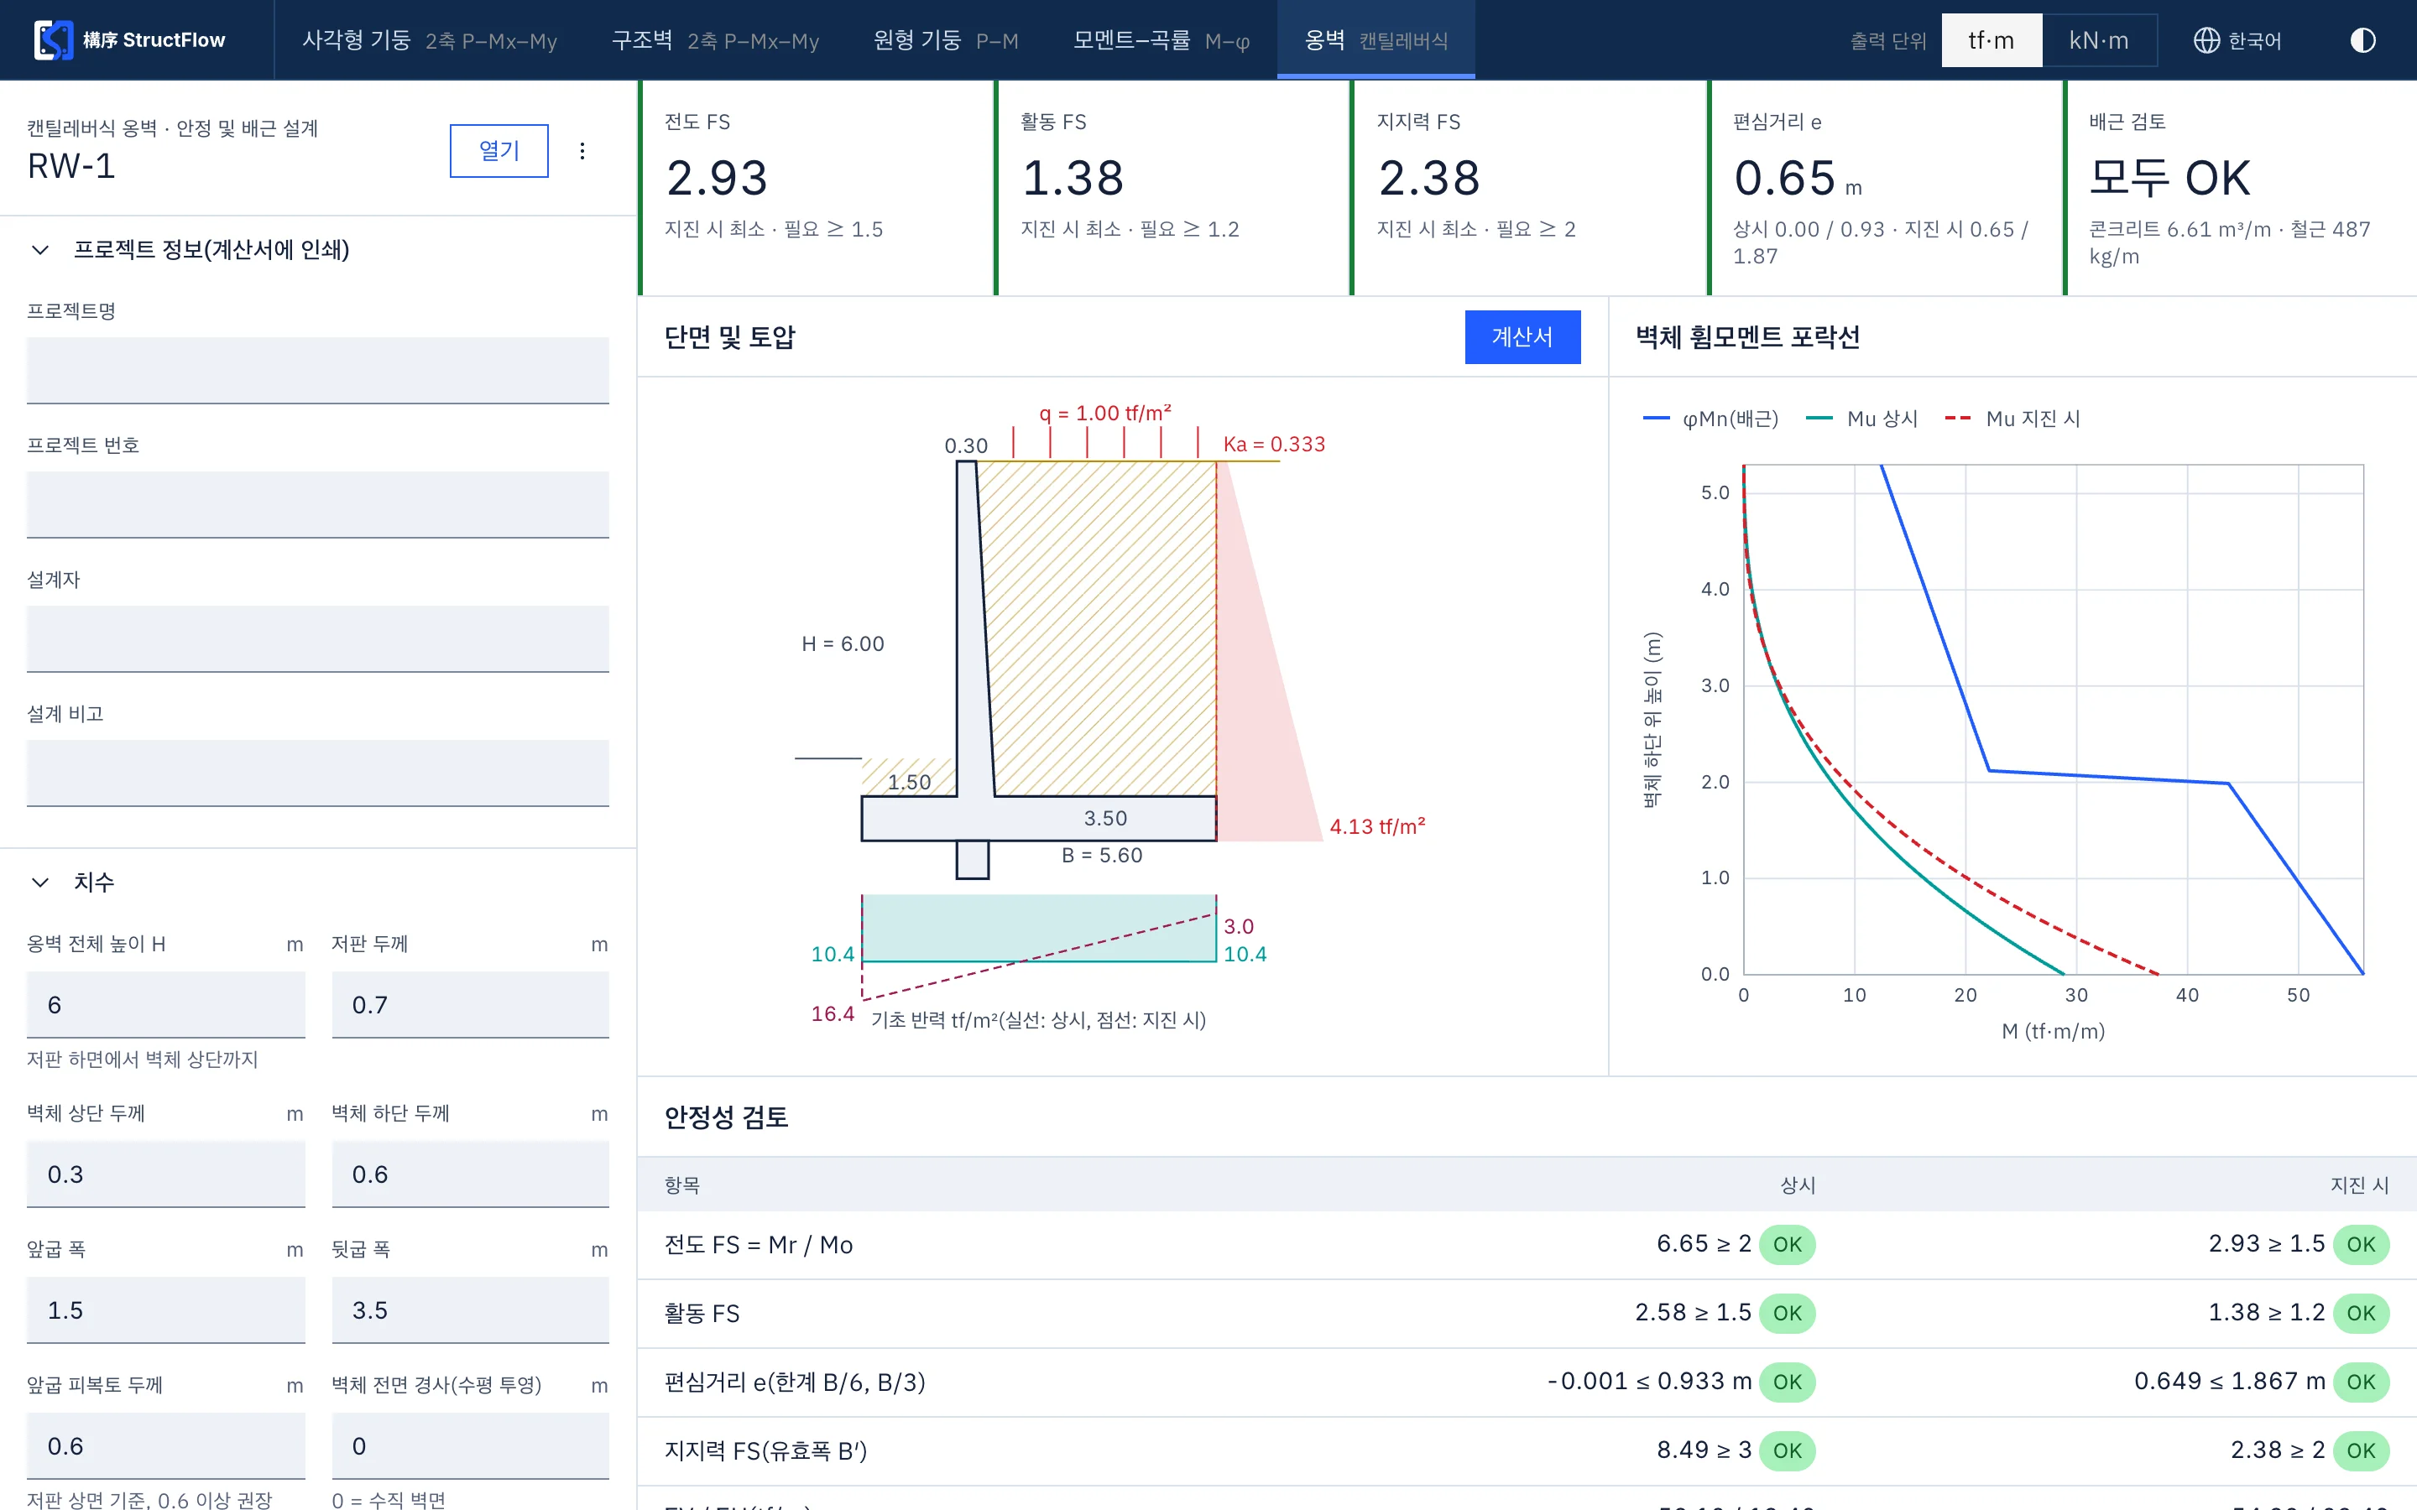Viewport: 2417px width, 1510px height.
Task: Click the 열기 button
Action: click(499, 151)
